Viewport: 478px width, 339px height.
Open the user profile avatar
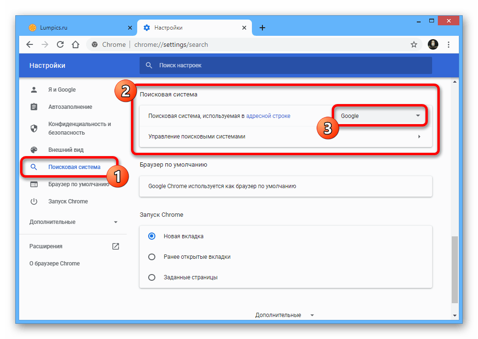433,44
